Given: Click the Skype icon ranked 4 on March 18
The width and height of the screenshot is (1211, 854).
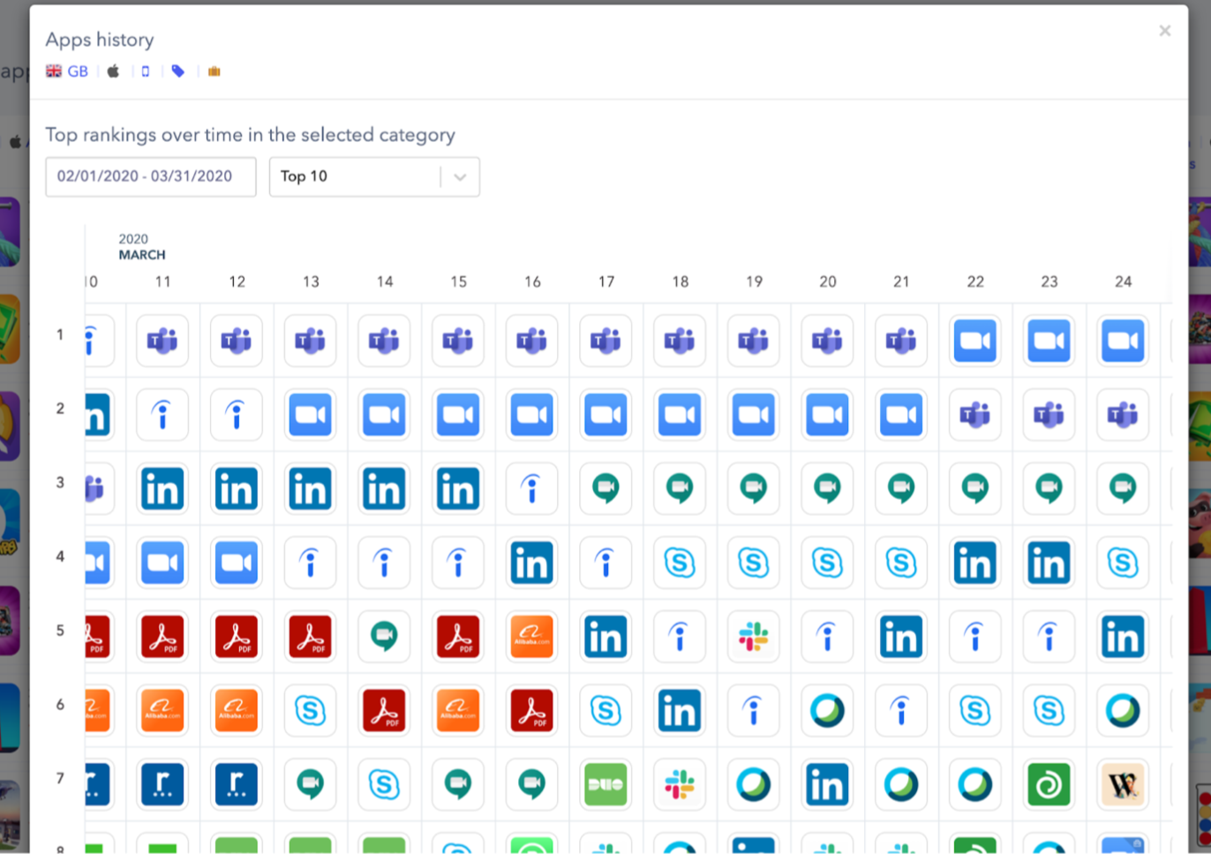Looking at the screenshot, I should point(679,563).
